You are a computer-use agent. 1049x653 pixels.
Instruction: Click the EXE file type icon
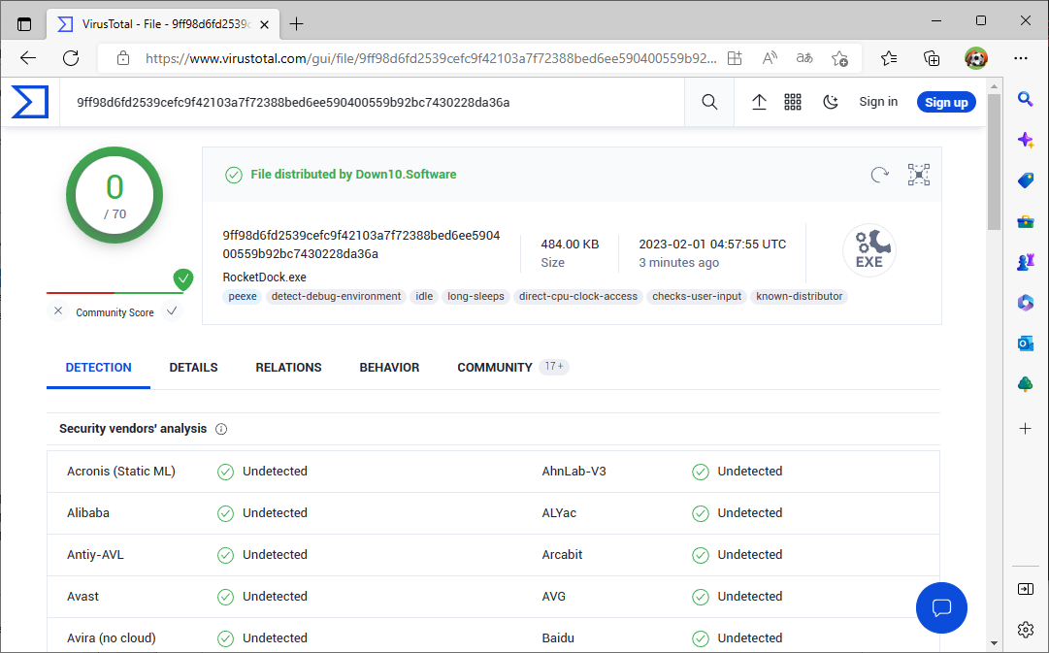tap(869, 250)
